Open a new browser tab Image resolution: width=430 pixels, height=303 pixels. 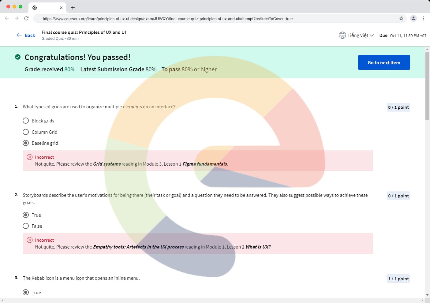(73, 8)
